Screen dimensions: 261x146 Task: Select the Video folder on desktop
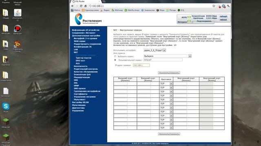6,45
